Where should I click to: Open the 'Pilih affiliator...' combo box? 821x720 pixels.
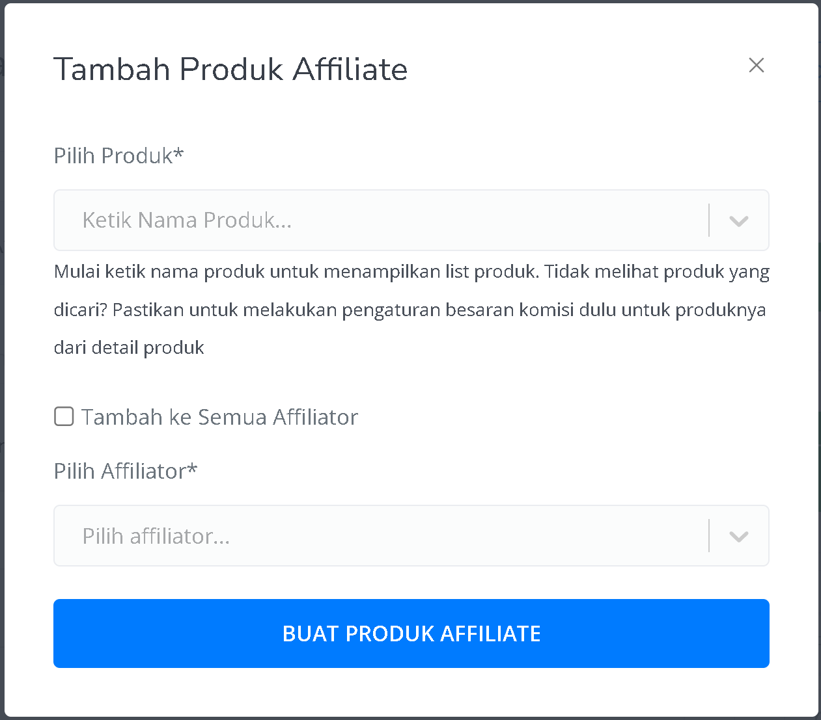click(411, 536)
